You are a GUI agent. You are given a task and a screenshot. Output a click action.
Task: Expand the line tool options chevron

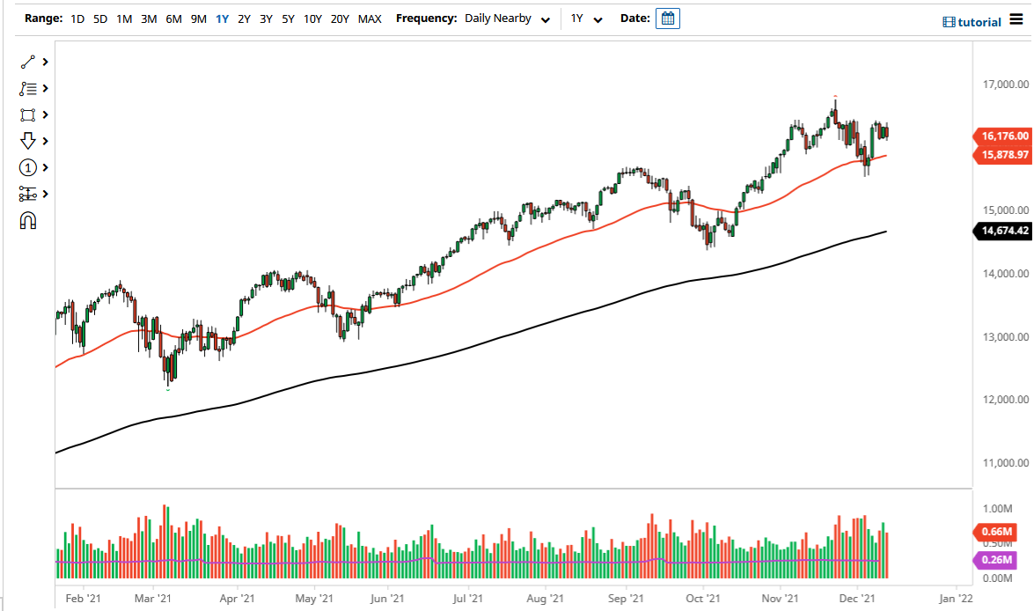44,62
